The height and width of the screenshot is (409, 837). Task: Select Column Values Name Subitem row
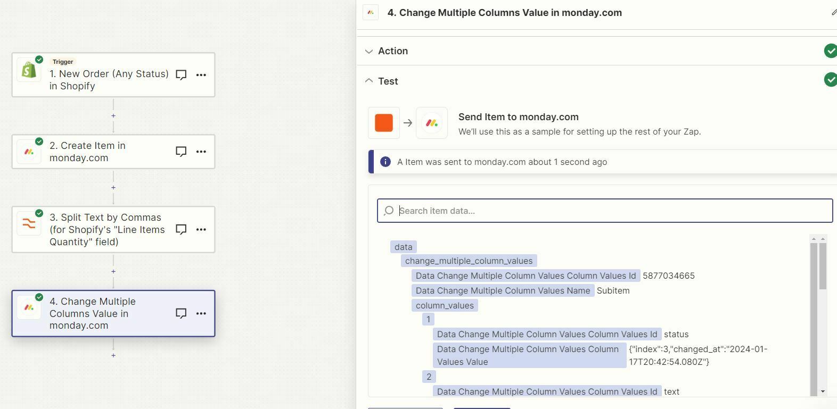click(x=521, y=290)
